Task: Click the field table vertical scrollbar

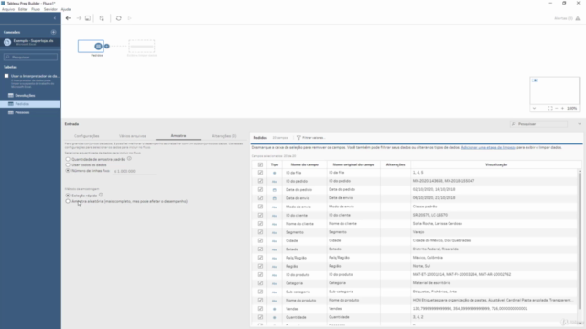Action: pyautogui.click(x=580, y=239)
